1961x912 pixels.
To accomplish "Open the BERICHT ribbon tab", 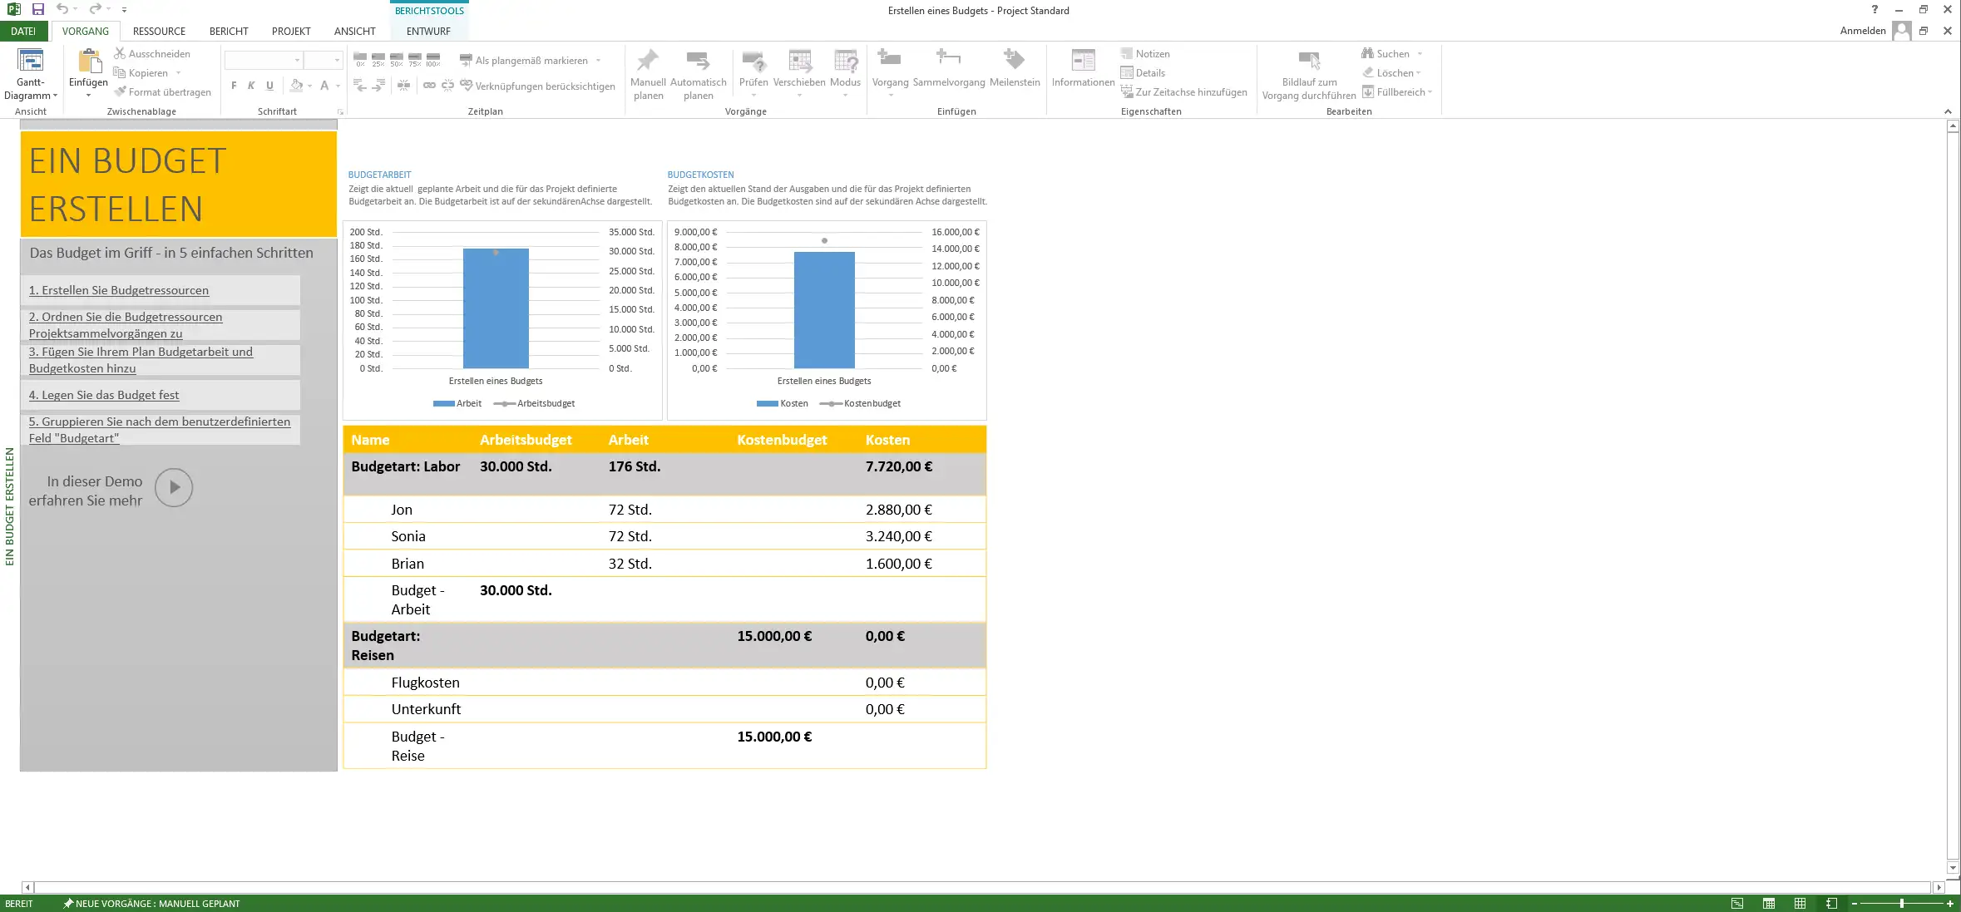I will tap(229, 31).
